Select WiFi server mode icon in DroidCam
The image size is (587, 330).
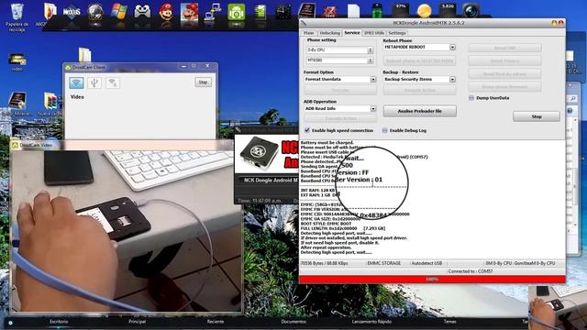click(112, 82)
